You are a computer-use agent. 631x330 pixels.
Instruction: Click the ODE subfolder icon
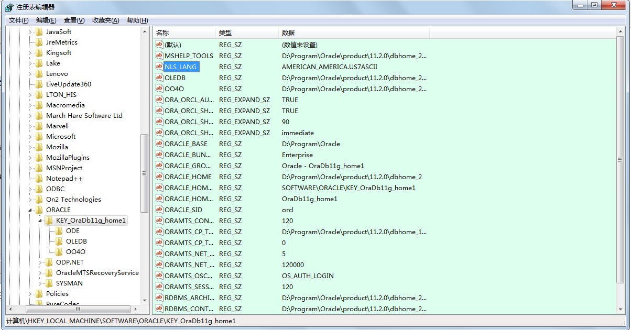[59, 230]
